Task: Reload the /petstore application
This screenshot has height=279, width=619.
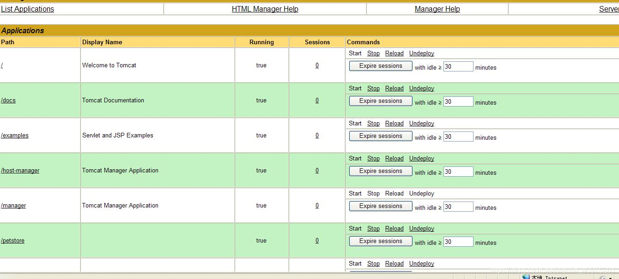Action: (394, 228)
